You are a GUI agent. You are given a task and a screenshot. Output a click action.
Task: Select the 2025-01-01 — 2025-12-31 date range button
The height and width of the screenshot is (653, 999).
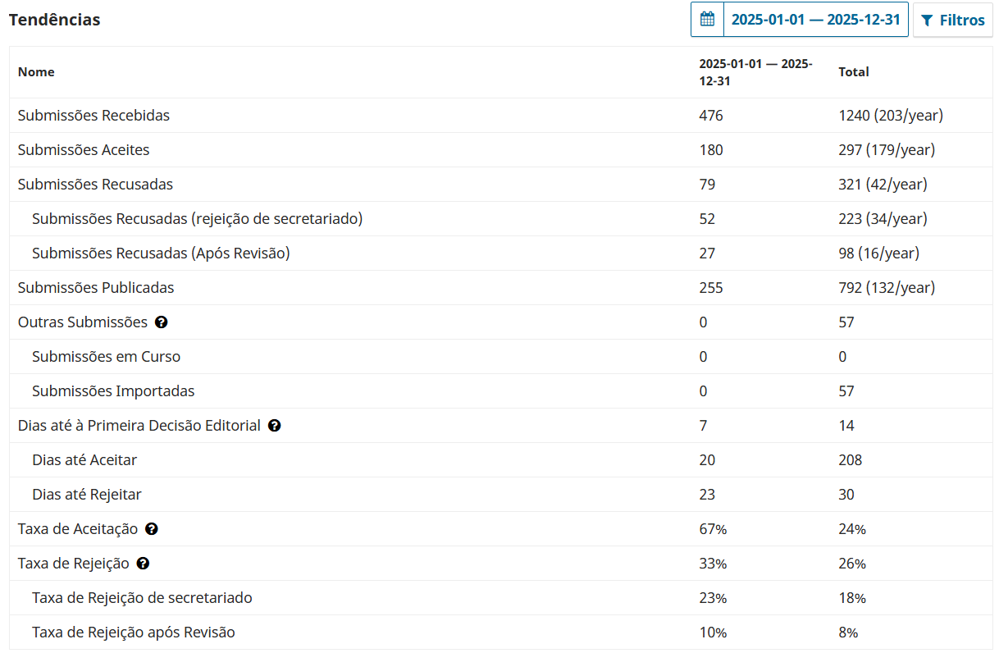816,20
